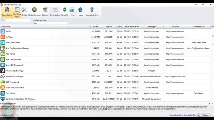Close the Panneau explicatif panel
Viewport: 214px width, 120px height.
(x=212, y=104)
